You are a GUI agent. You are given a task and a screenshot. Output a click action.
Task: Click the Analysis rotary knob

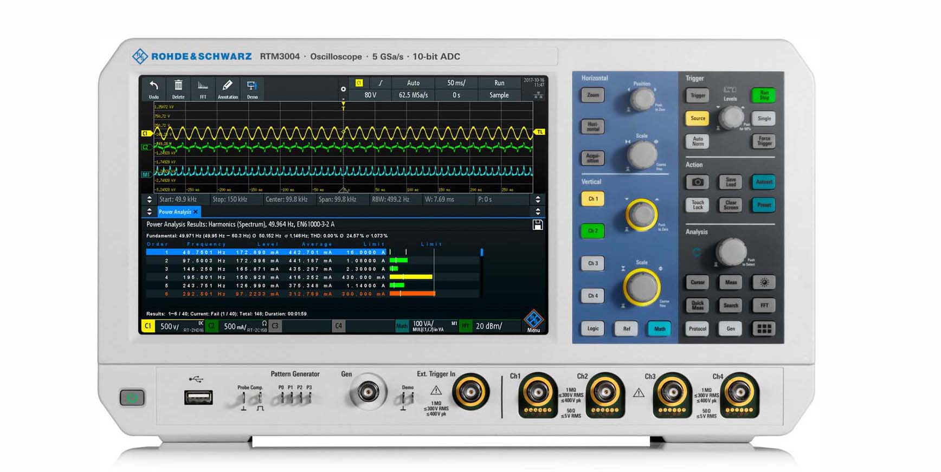click(x=731, y=252)
